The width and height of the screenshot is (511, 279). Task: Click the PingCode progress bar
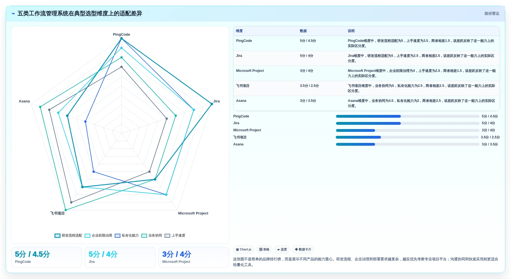(x=408, y=116)
